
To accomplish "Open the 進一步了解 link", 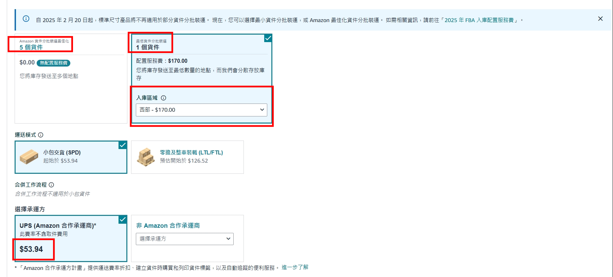I will coord(295,267).
